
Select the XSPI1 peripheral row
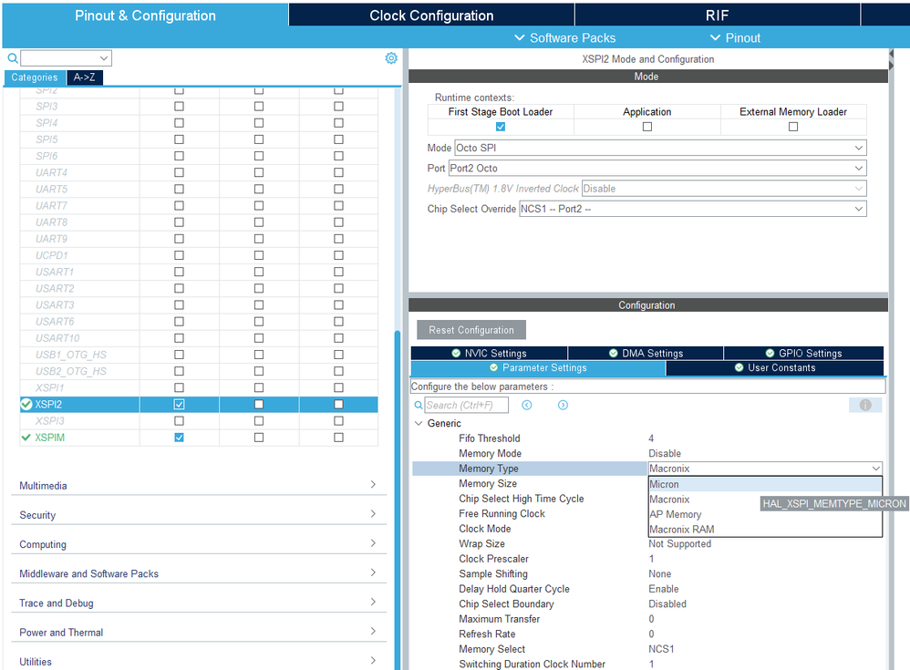pos(199,387)
